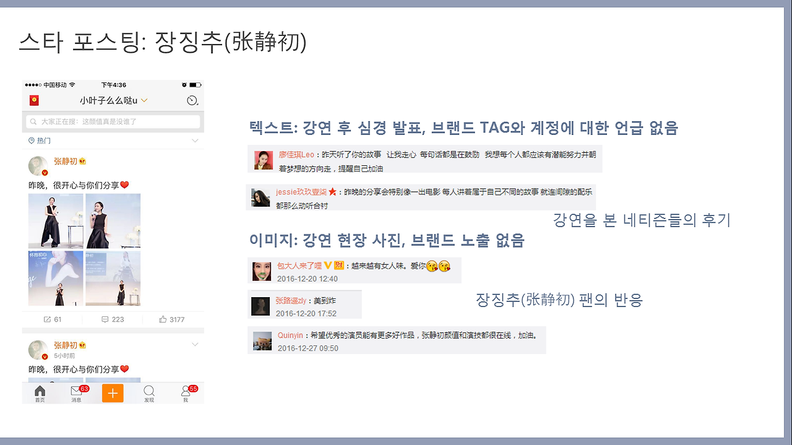Open 张静初 username link on first post
Viewport: 792px width, 445px height.
66,162
